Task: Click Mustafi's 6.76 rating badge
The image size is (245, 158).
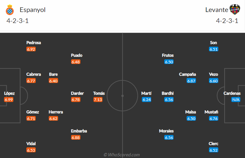Action: click(x=214, y=118)
